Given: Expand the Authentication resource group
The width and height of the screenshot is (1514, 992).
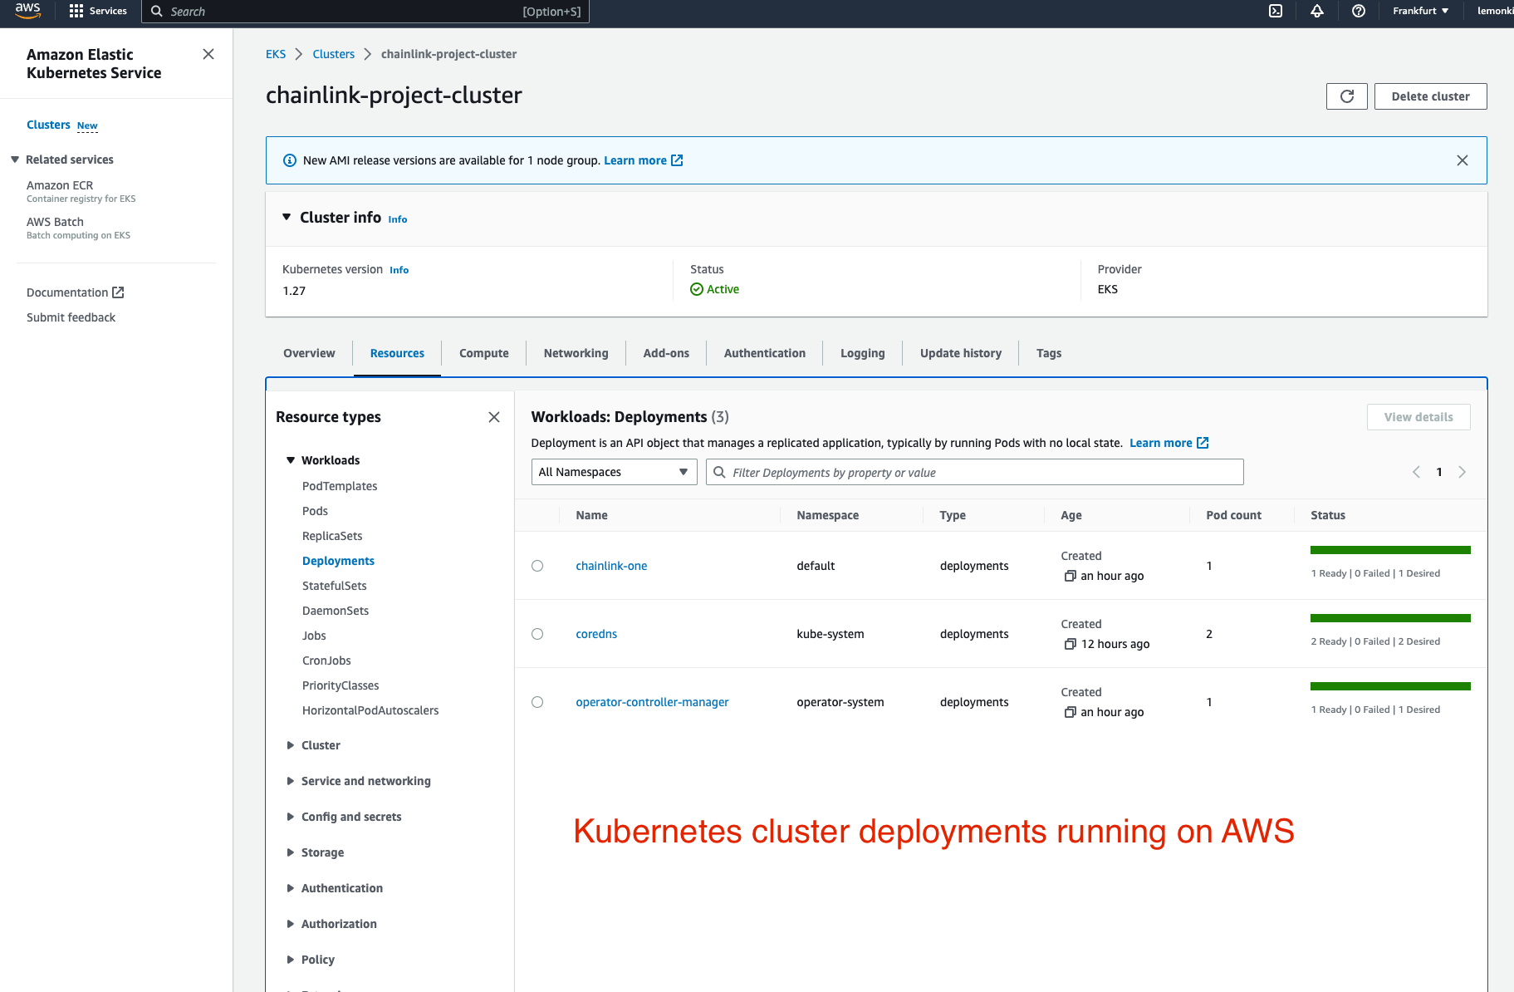Looking at the screenshot, I should tap(291, 888).
